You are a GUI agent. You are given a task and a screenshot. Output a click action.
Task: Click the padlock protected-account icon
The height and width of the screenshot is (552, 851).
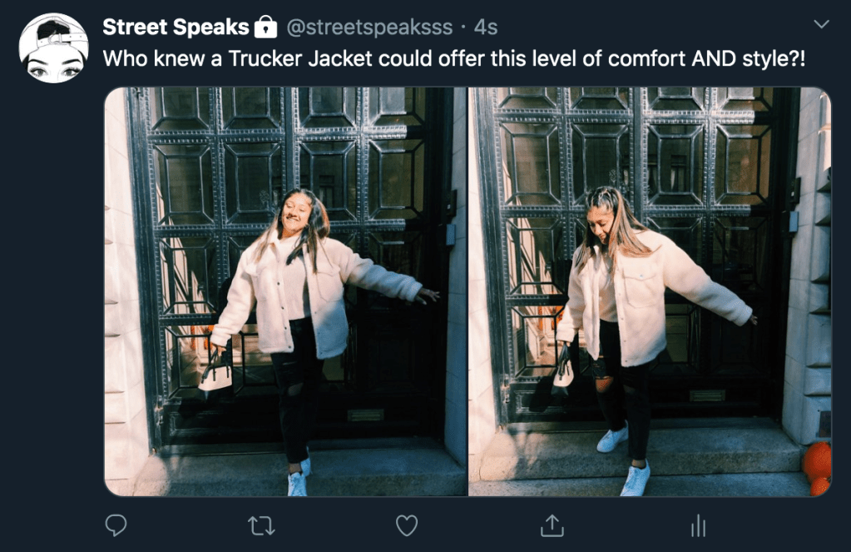[265, 27]
